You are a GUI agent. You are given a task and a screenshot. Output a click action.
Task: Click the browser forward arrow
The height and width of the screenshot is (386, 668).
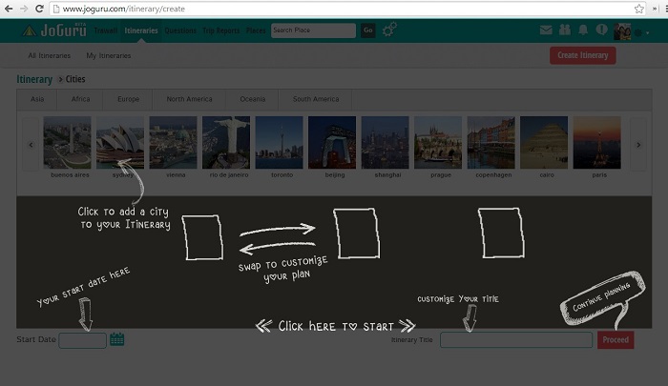click(24, 9)
